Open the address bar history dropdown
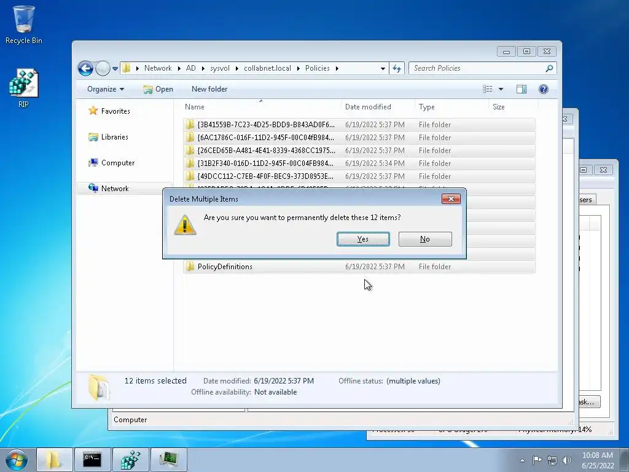This screenshot has width=629, height=472. point(383,69)
